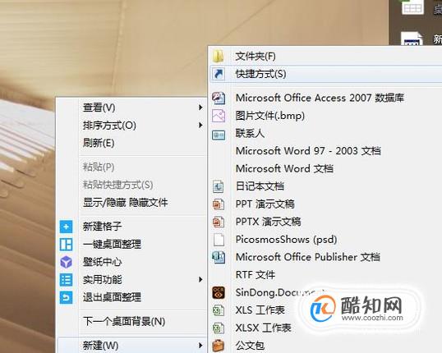This screenshot has height=353, width=442.
Task: Click the PowerPoint icon beside PPTX 演示文稿
Action: tap(219, 222)
